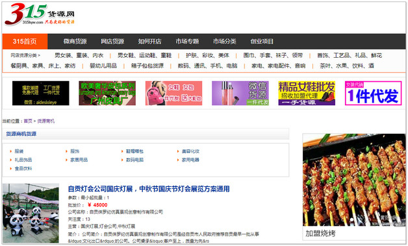The height and width of the screenshot is (246, 408).
Task: Open the 1件代发 banner ad
Action: point(373,93)
